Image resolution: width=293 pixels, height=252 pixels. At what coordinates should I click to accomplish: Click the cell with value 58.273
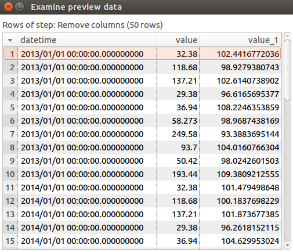click(x=178, y=121)
